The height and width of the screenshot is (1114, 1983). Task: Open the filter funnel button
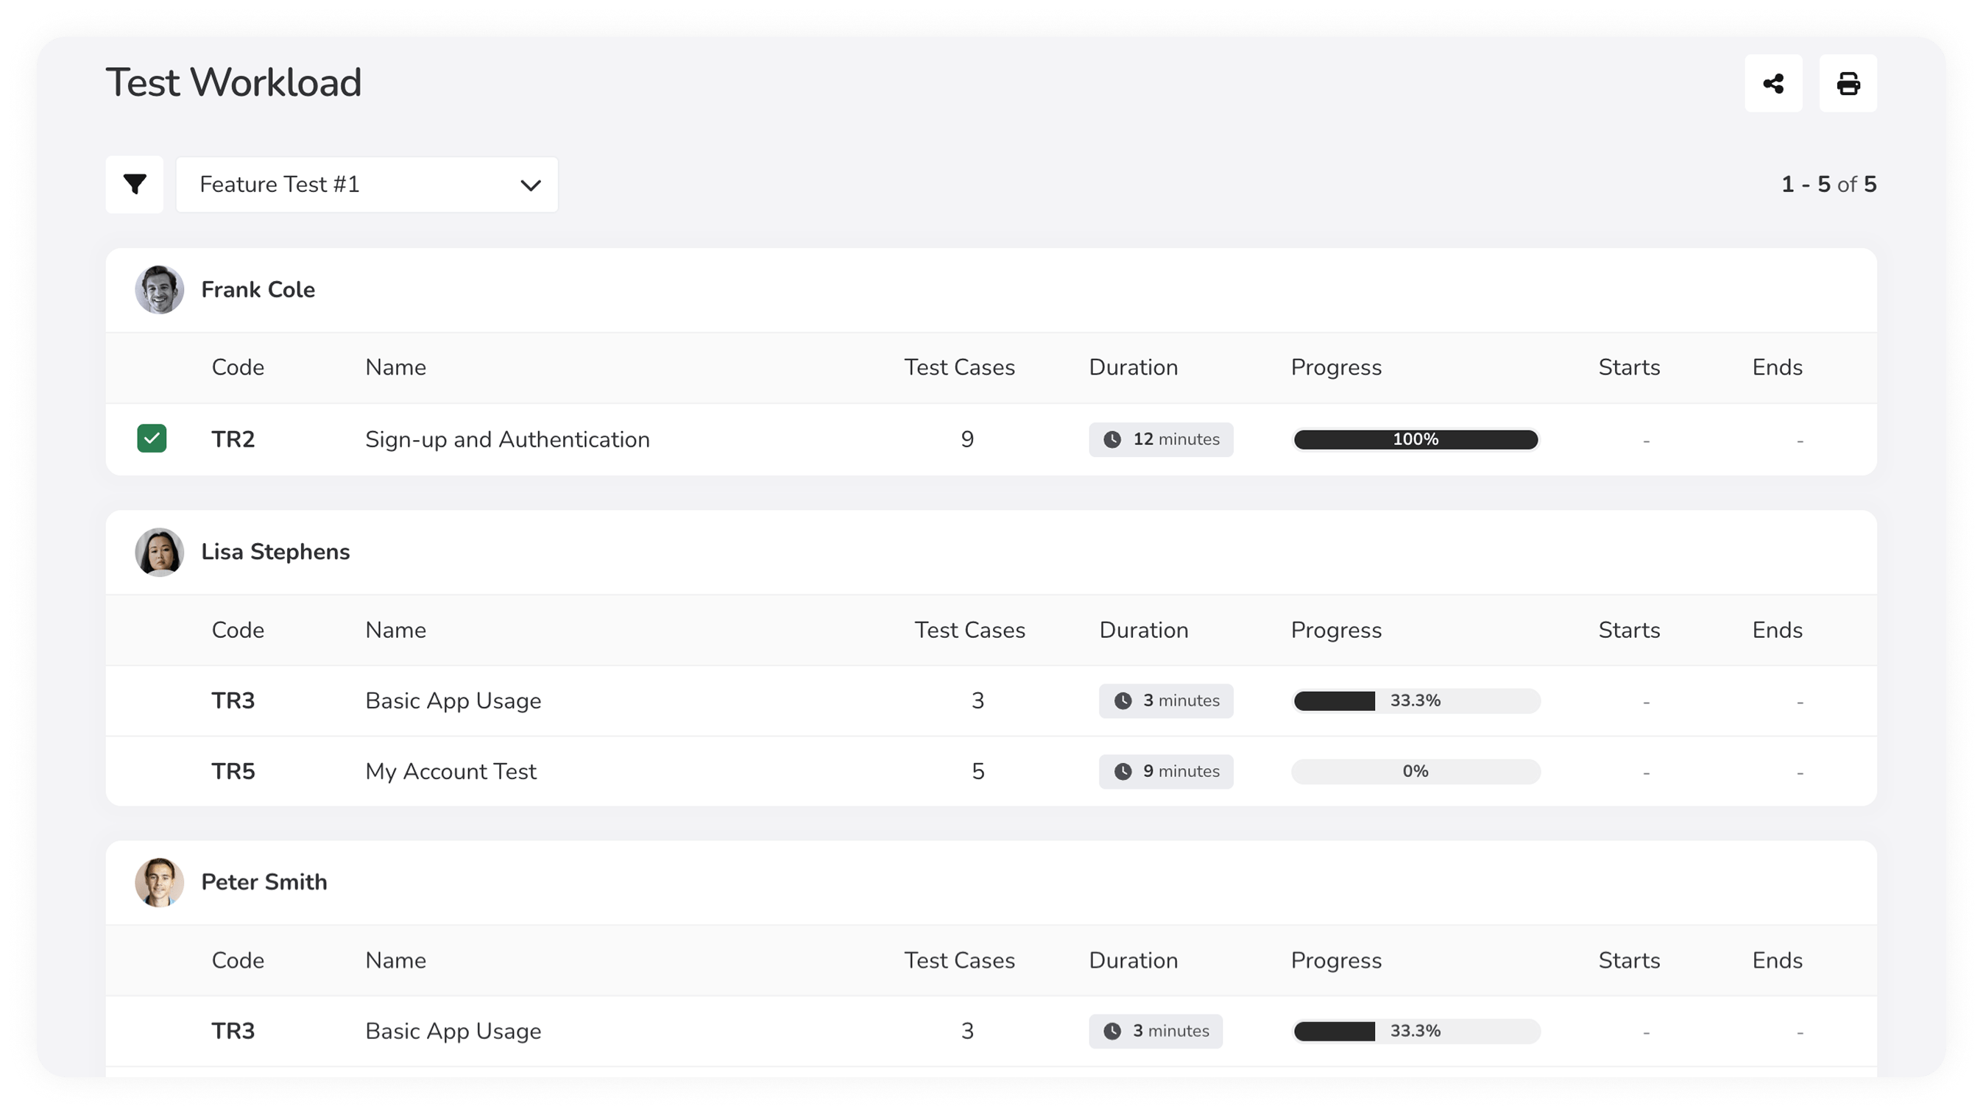[x=135, y=185]
